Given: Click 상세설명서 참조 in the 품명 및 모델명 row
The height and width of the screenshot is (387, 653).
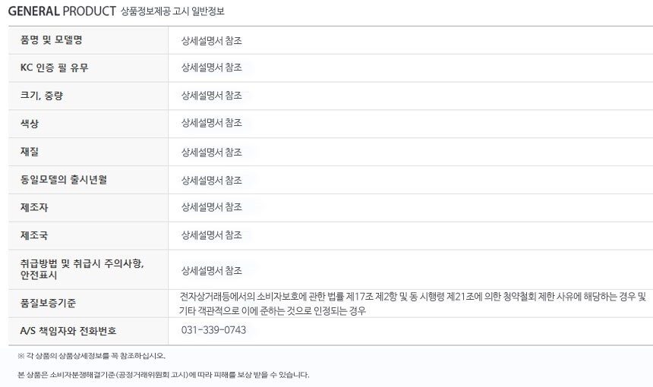Looking at the screenshot, I should click(x=212, y=40).
